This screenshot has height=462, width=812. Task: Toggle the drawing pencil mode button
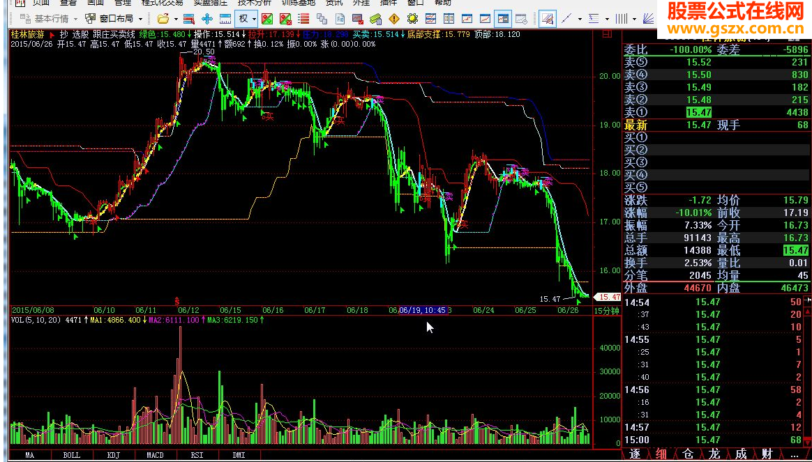pyautogui.click(x=547, y=19)
